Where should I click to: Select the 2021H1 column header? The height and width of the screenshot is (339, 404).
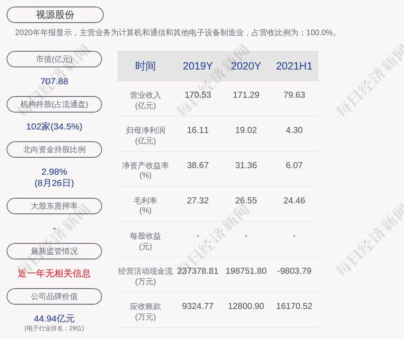(x=294, y=66)
